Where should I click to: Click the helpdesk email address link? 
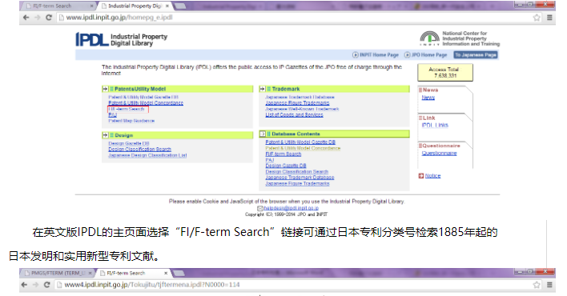[x=291, y=208]
